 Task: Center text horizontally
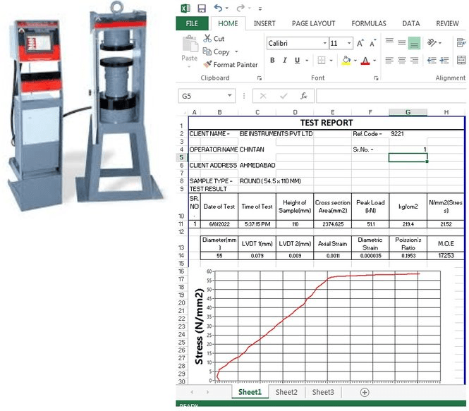(x=402, y=61)
